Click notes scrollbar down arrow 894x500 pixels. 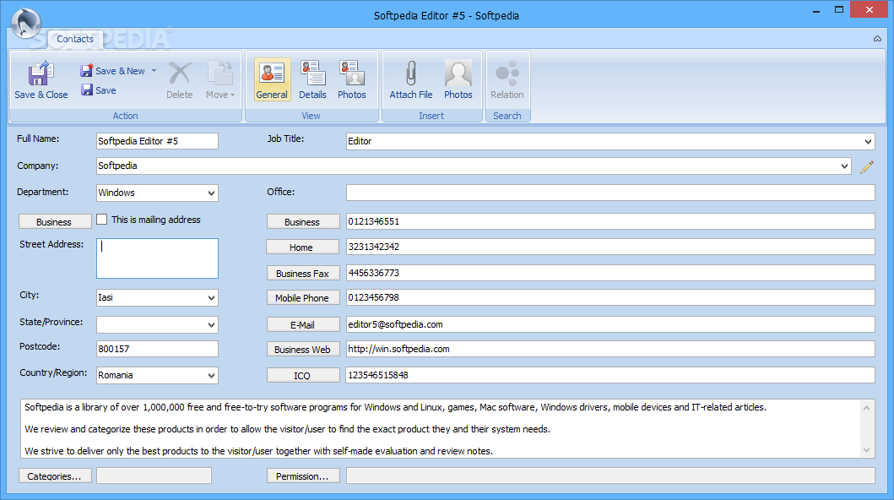tap(867, 450)
